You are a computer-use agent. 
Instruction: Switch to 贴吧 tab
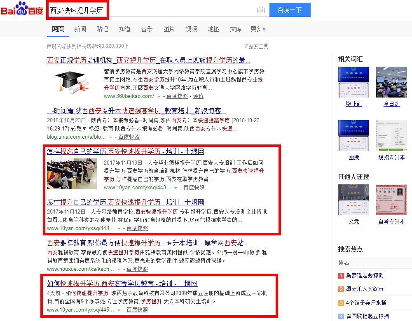(x=102, y=29)
